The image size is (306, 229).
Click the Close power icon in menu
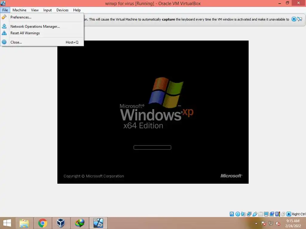pos(4,42)
